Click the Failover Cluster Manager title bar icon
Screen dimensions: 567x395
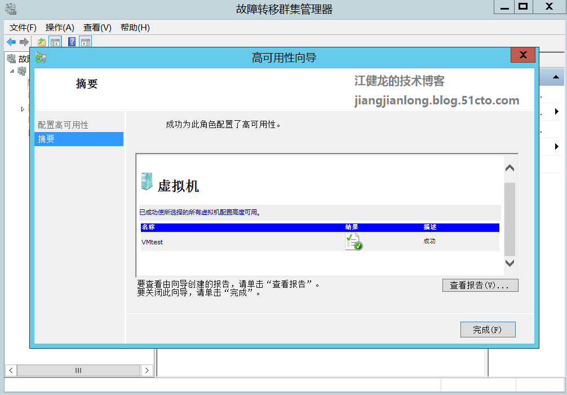tap(11, 8)
